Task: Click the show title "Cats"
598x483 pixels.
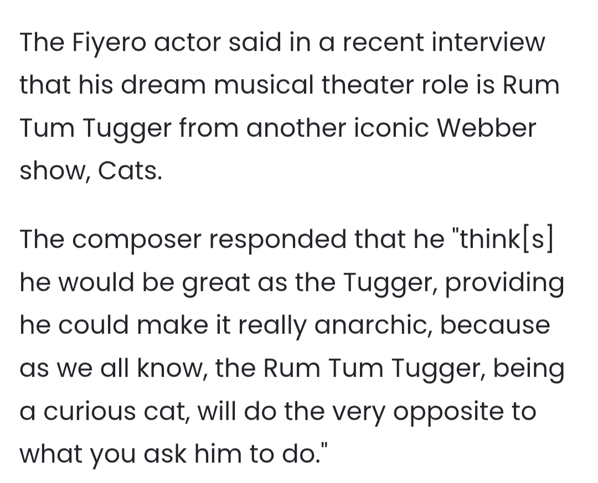Action: [129, 172]
